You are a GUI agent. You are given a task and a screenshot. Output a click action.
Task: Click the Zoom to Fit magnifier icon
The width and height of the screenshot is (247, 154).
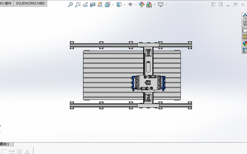tap(70, 5)
